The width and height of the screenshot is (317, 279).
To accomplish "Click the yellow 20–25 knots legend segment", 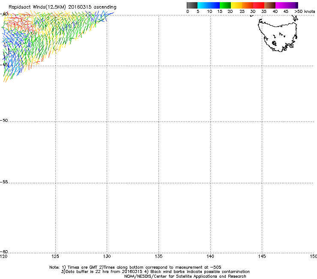I will coord(236,5).
